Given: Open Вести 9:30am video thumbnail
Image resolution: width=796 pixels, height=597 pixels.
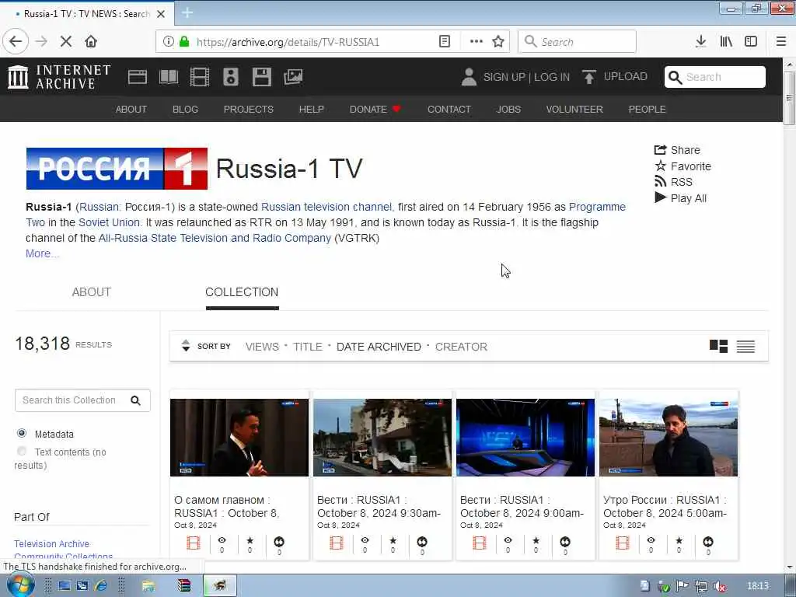Looking at the screenshot, I should (x=382, y=438).
